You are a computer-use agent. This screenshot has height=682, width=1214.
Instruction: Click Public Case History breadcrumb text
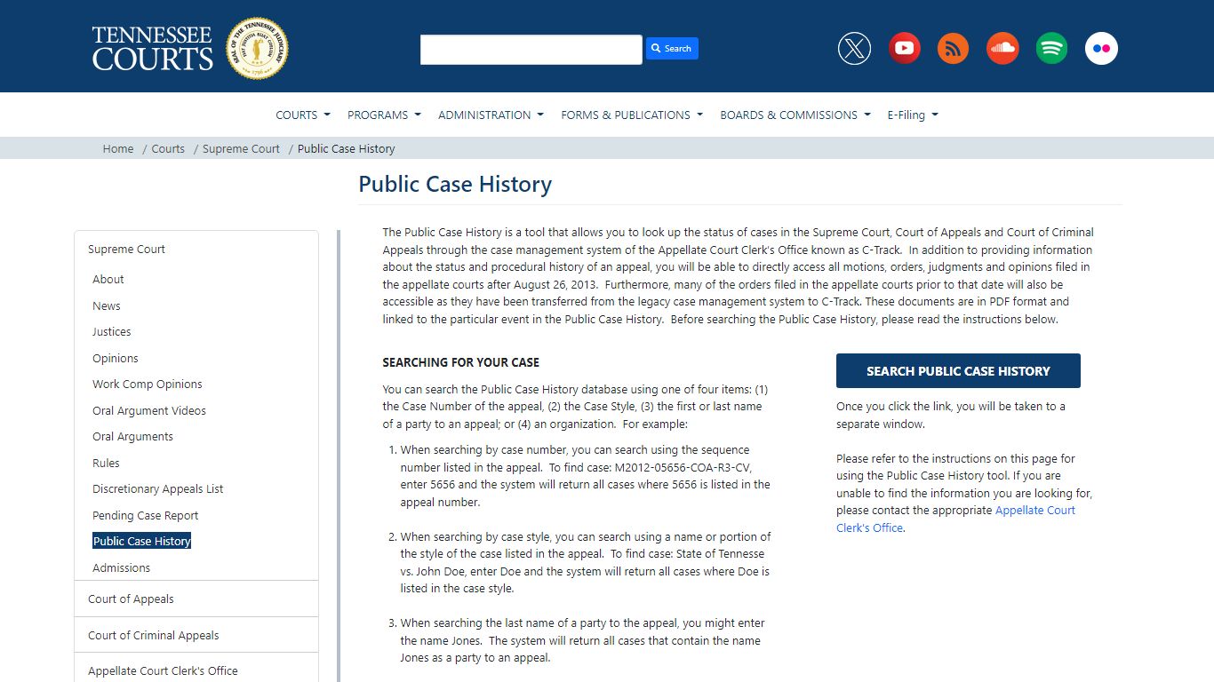(x=347, y=149)
